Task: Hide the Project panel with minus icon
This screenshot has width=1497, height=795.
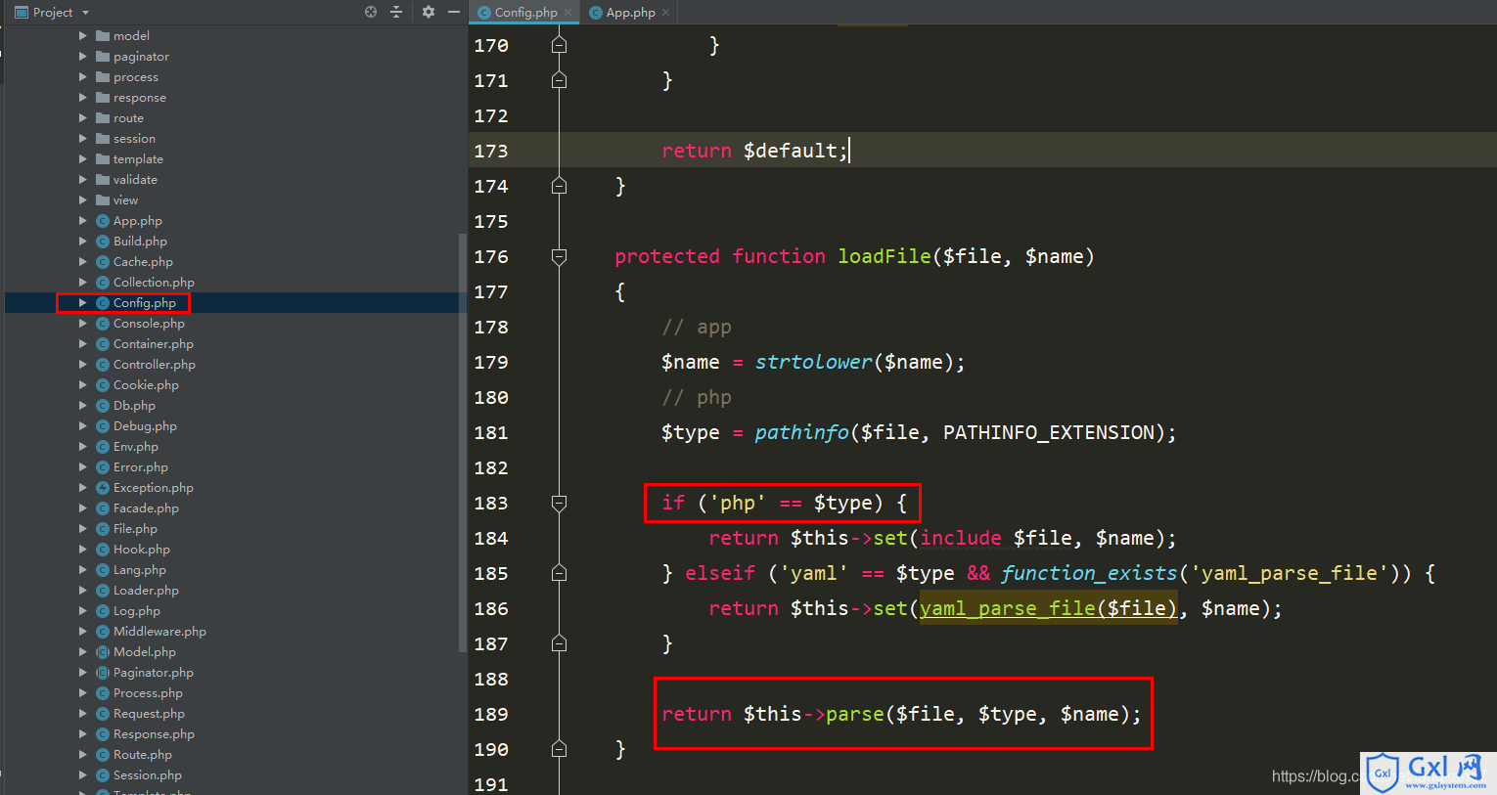Action: click(454, 12)
